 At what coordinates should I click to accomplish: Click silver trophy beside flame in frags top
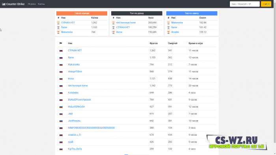58,28
